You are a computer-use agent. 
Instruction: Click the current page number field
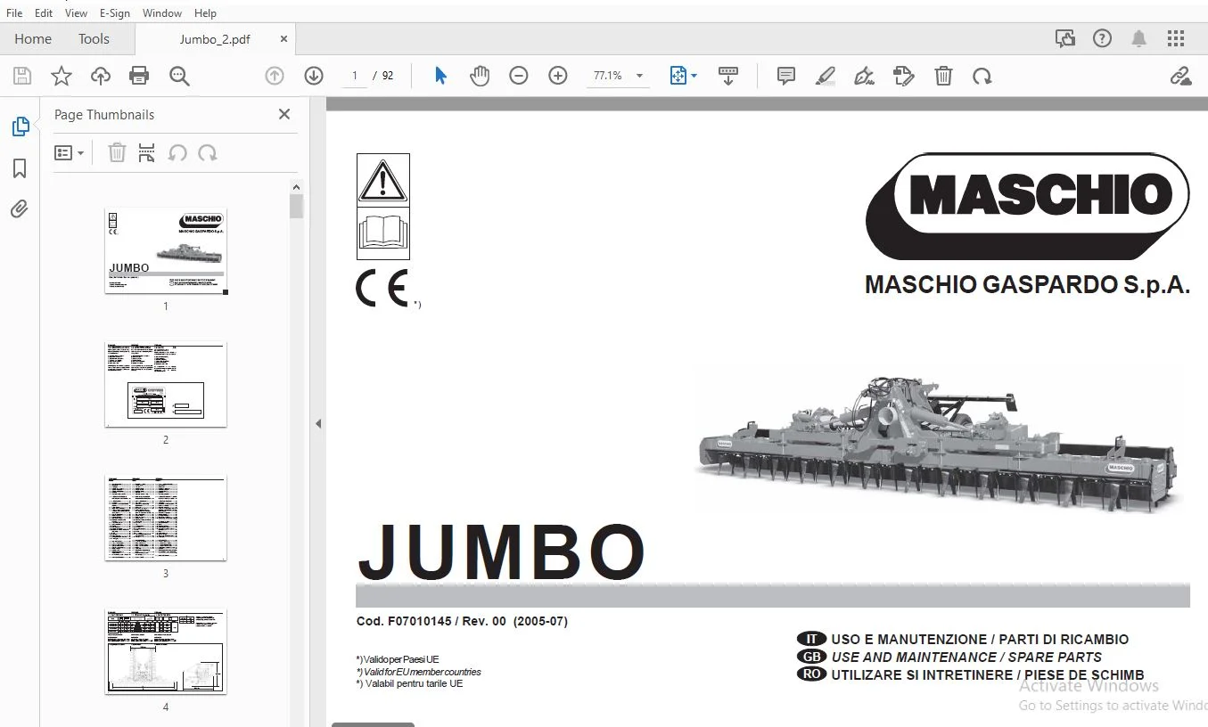point(355,77)
